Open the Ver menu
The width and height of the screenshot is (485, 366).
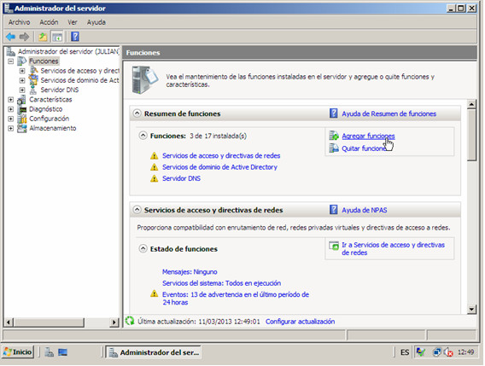73,22
